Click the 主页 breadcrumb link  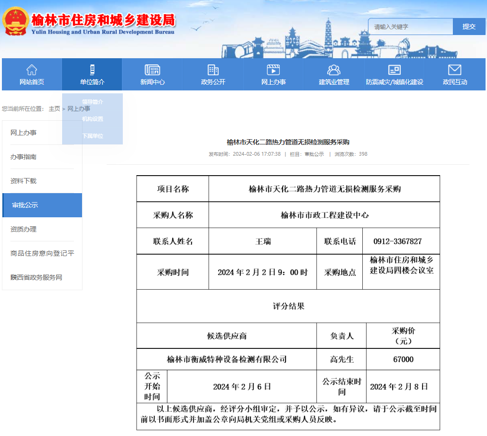[x=55, y=108]
